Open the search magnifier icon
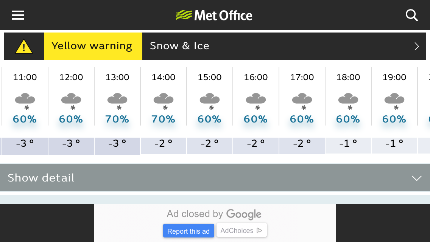This screenshot has height=242, width=430. (411, 15)
